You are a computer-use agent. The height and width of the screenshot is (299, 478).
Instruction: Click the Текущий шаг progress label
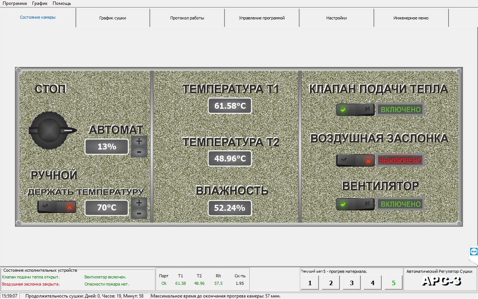(x=334, y=271)
